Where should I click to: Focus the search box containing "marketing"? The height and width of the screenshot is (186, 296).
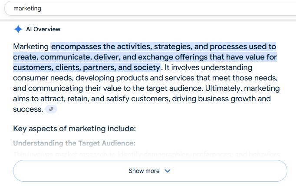(130, 8)
